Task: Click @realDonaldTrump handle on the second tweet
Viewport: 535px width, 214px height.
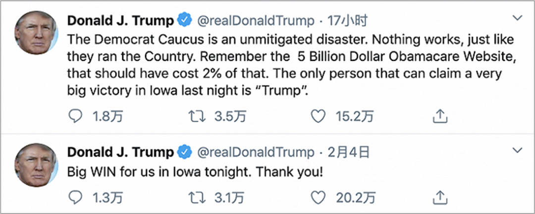Action: pos(256,152)
